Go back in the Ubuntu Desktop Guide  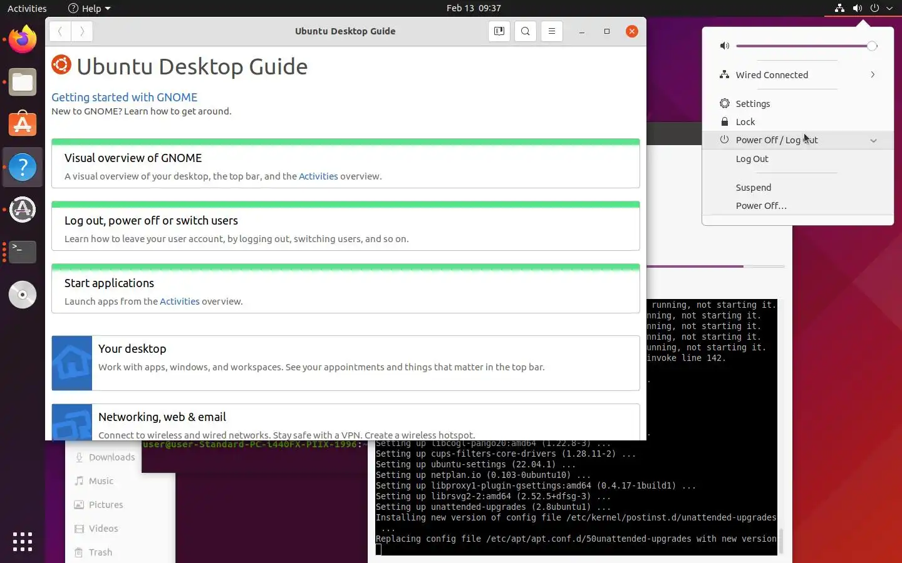click(x=60, y=31)
